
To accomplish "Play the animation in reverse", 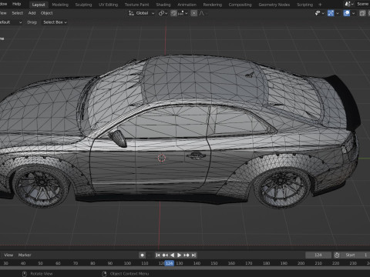I will pos(172,255).
